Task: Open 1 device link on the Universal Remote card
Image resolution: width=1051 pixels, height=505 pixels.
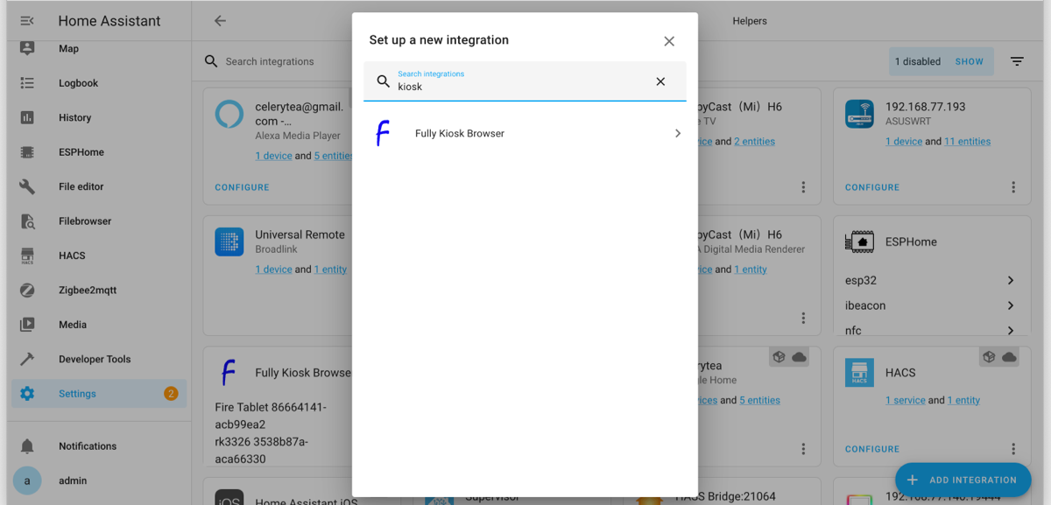Action: 273,270
